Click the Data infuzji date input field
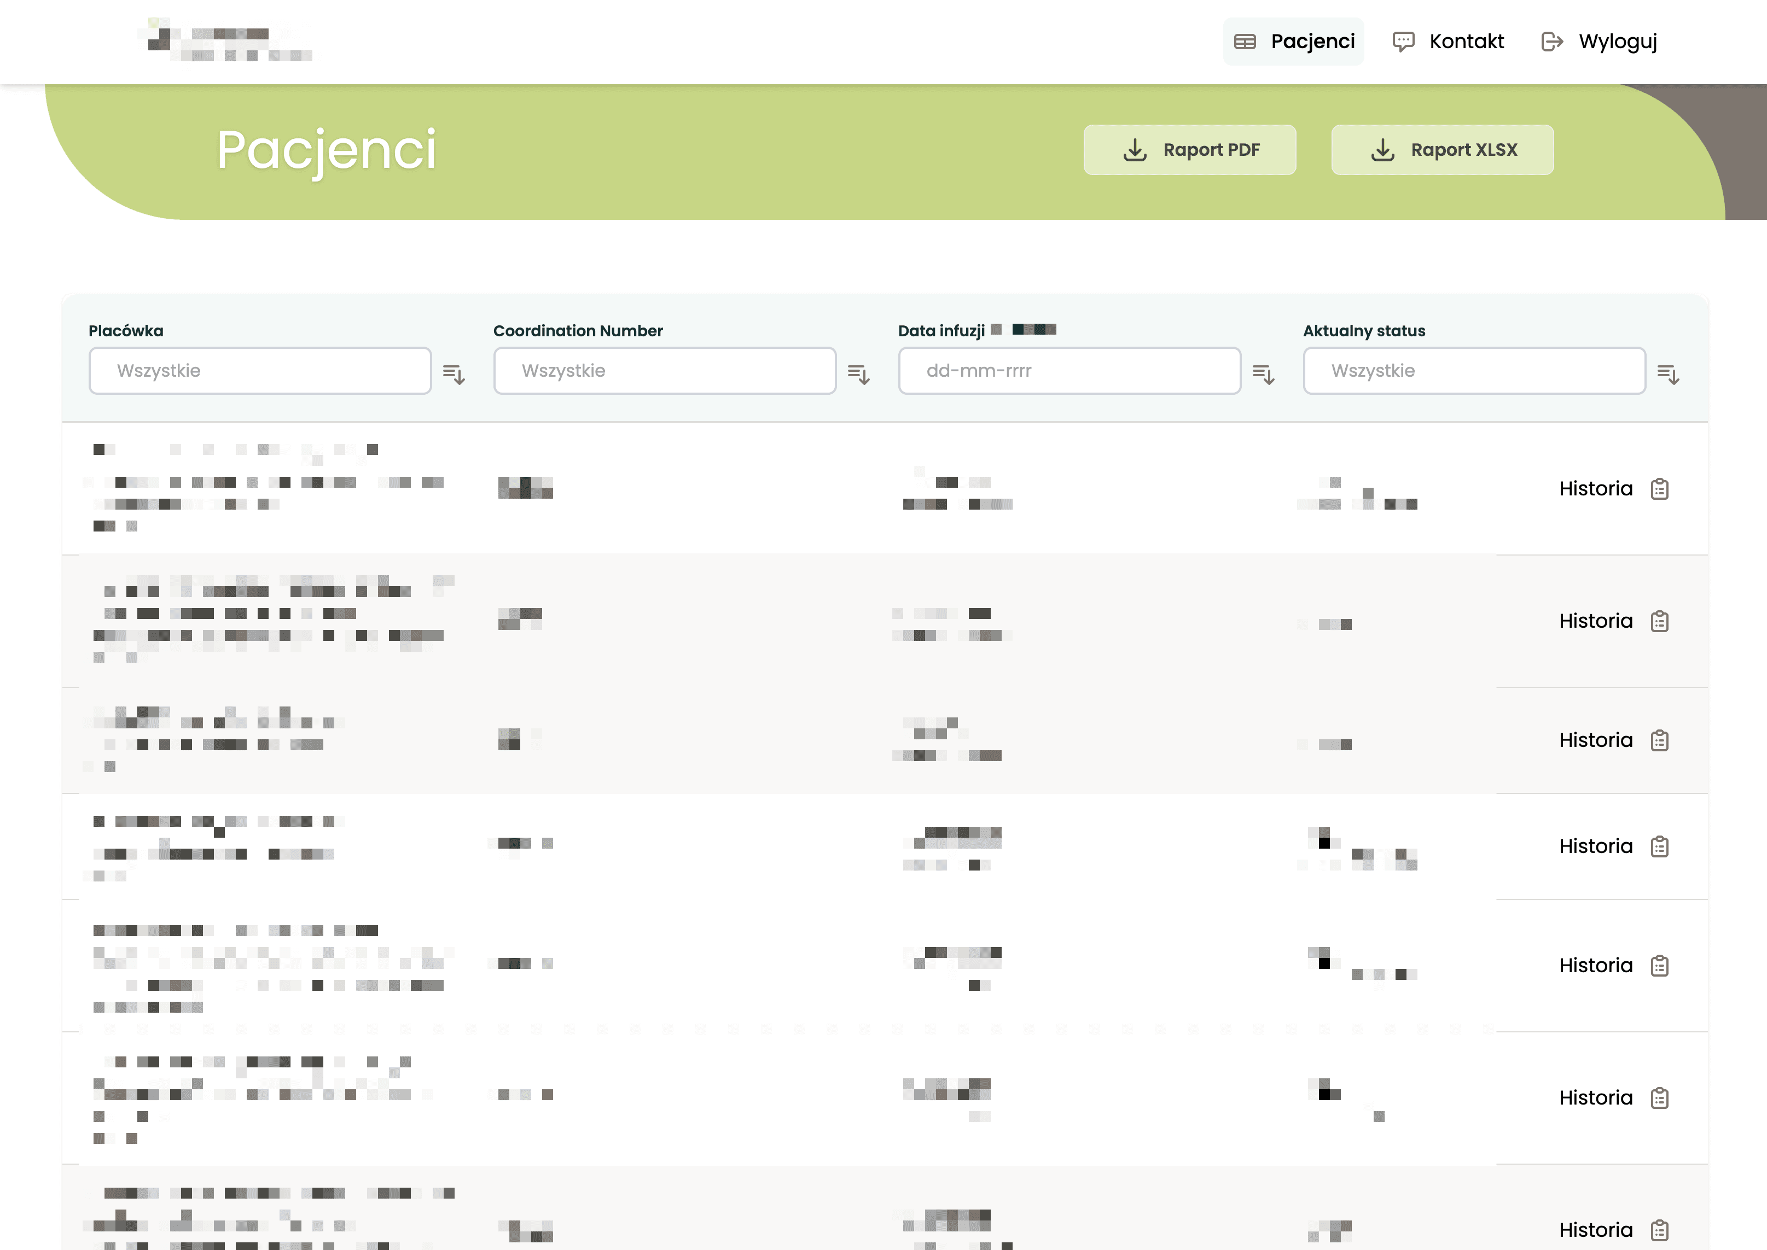1767x1250 pixels. tap(1069, 371)
